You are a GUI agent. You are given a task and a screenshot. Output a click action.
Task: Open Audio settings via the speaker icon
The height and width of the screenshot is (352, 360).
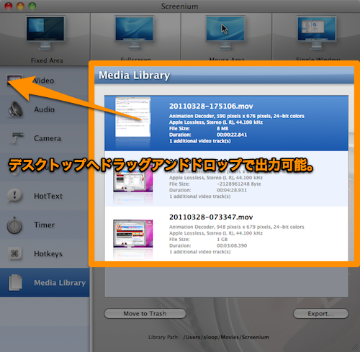coord(16,109)
